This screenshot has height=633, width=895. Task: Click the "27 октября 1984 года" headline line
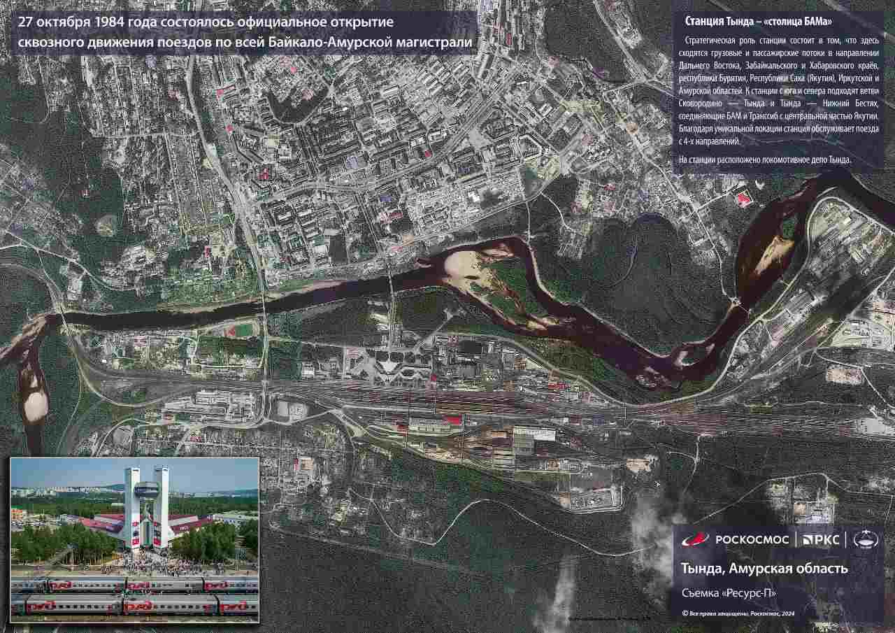(206, 22)
